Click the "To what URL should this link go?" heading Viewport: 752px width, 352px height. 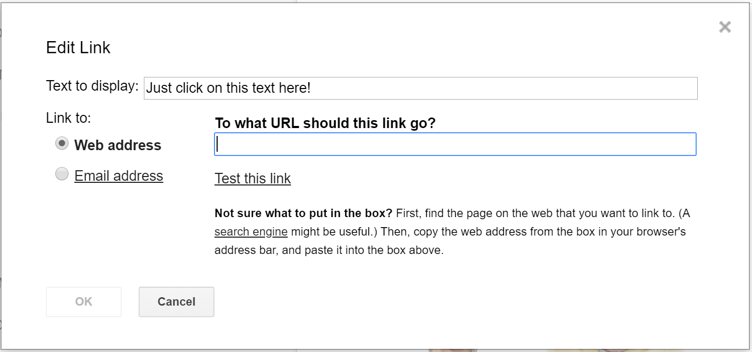coord(325,123)
